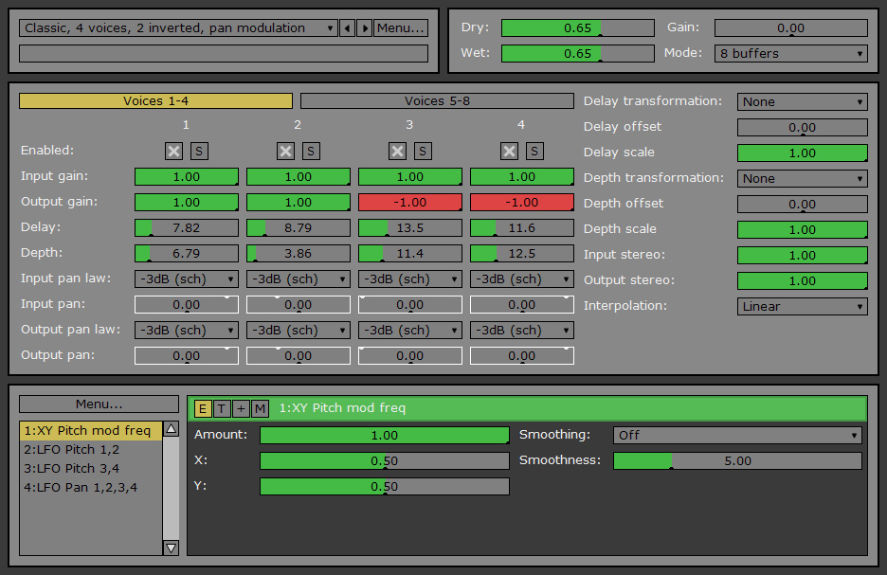Image resolution: width=887 pixels, height=575 pixels.
Task: Select 4:LFO Pan 1,2,3,4 modulator
Action: pos(91,487)
